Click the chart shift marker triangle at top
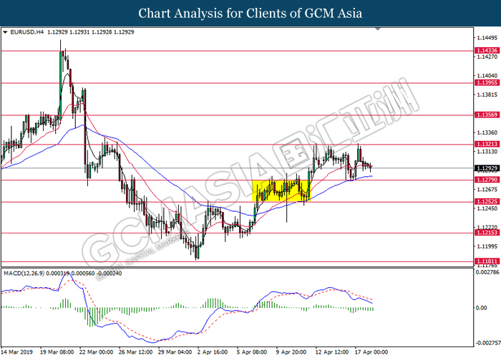501x358 pixels. coord(378,29)
